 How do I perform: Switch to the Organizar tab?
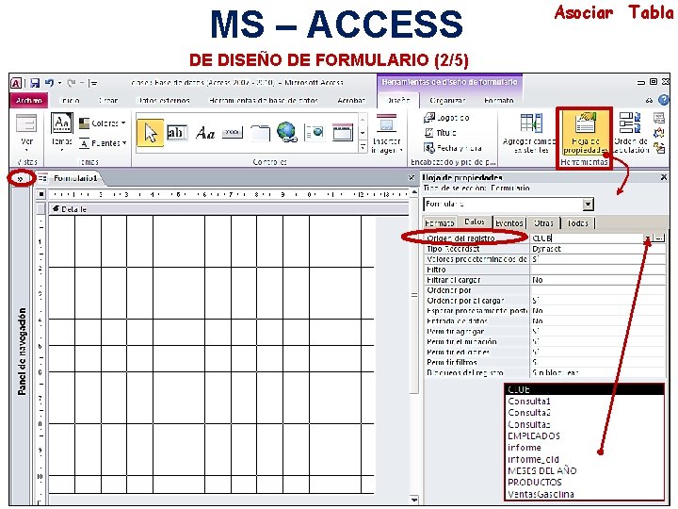point(447,101)
